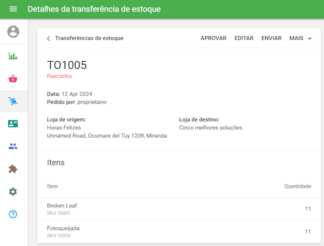
Task: Click APROVAR to approve the transfer
Action: coord(213,38)
